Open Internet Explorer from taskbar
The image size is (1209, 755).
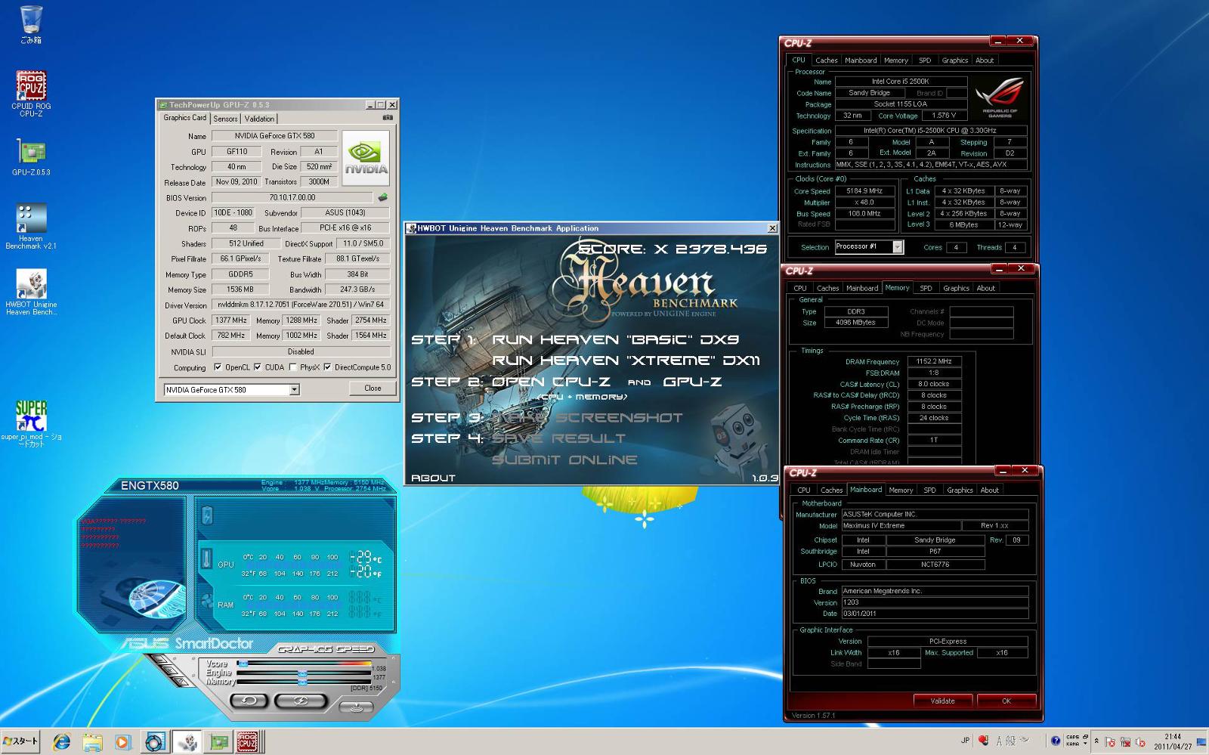pyautogui.click(x=61, y=742)
